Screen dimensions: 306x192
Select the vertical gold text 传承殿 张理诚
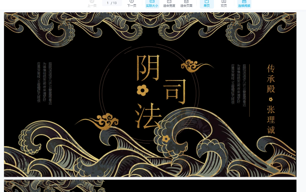[x=271, y=99]
